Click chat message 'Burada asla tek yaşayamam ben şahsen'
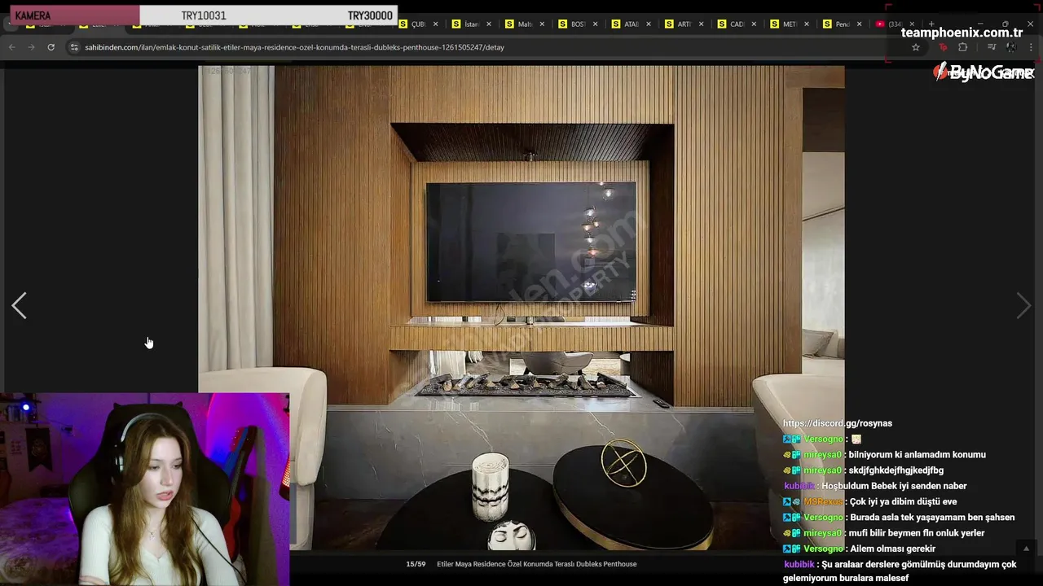 [931, 518]
